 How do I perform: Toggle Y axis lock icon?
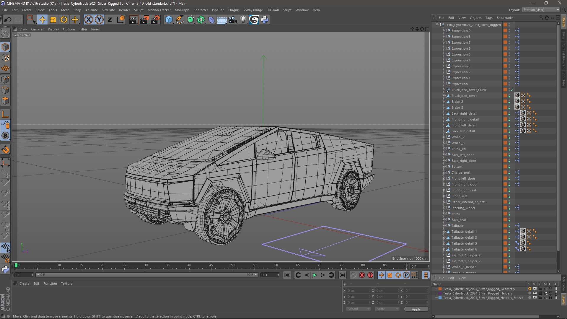click(x=99, y=20)
